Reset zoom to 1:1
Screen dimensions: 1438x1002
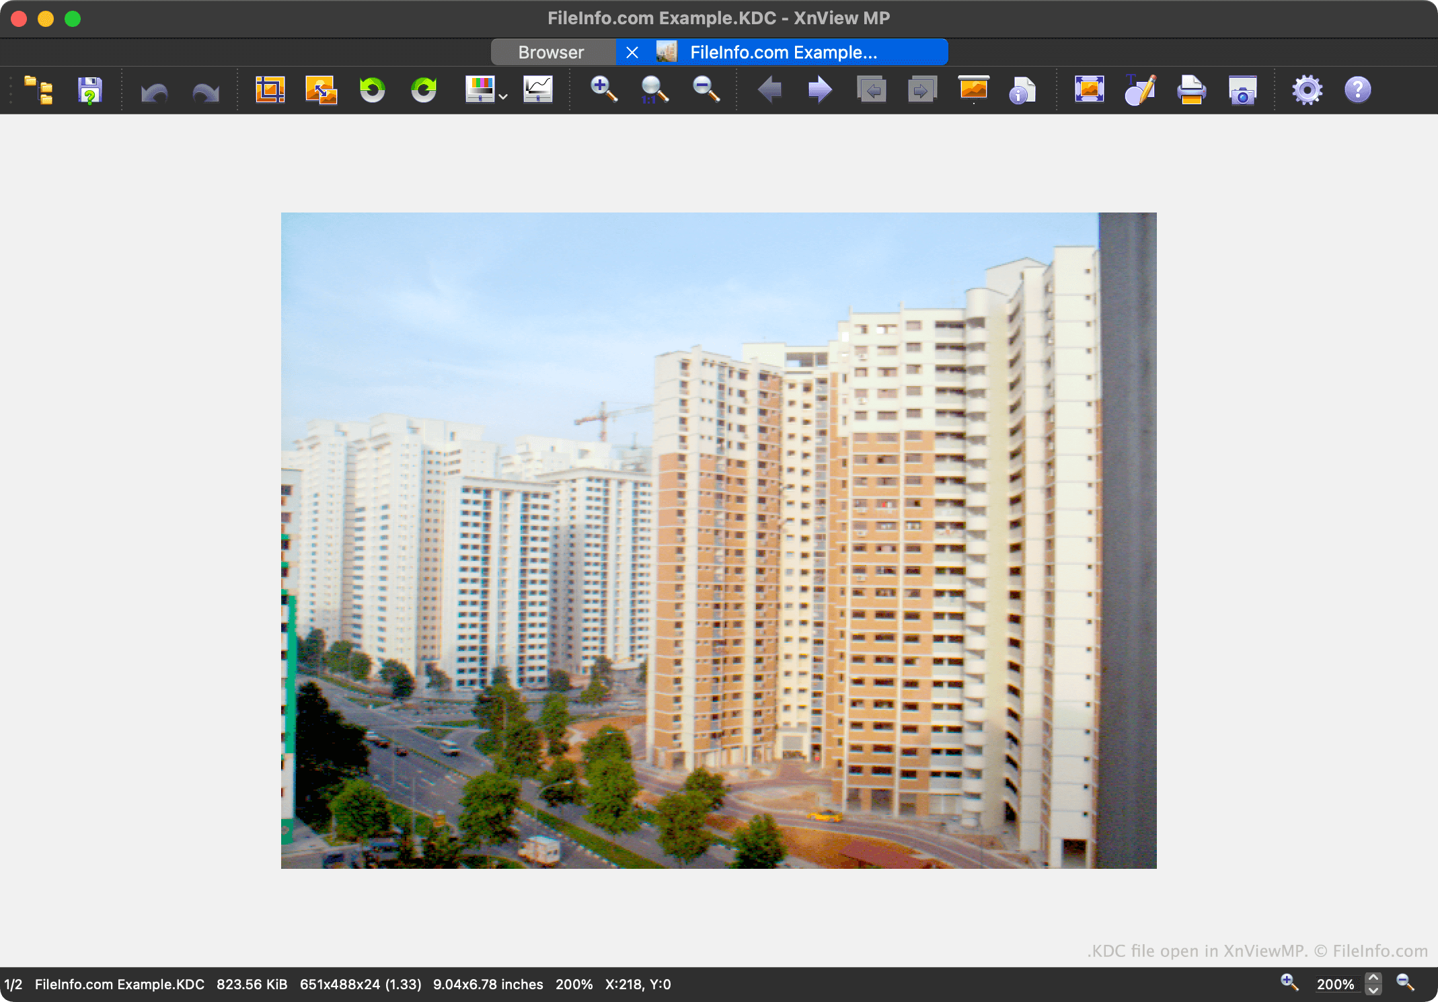tap(654, 89)
